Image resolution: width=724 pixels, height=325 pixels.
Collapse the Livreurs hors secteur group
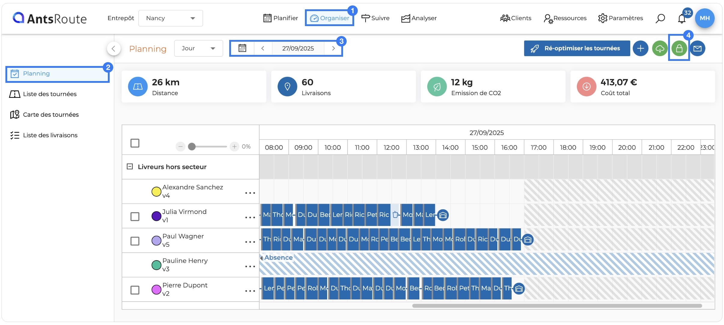[130, 167]
